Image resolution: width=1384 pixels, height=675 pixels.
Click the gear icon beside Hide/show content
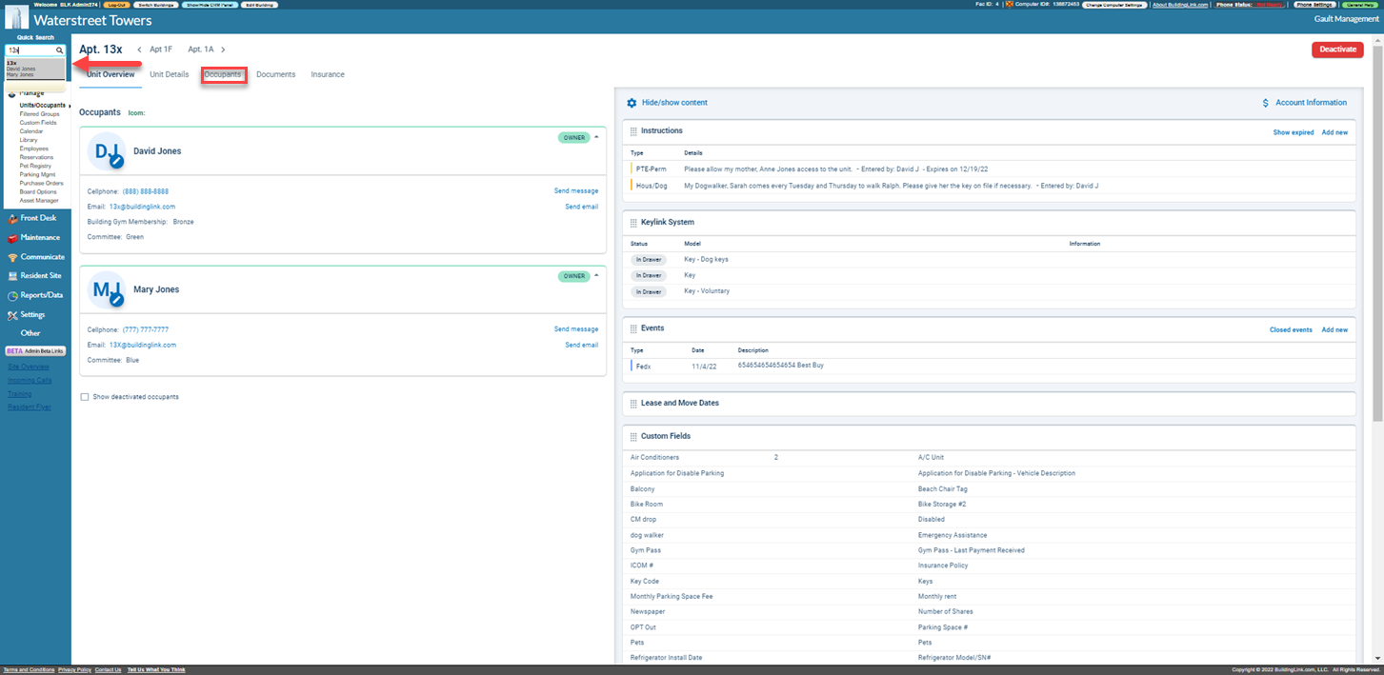click(632, 103)
